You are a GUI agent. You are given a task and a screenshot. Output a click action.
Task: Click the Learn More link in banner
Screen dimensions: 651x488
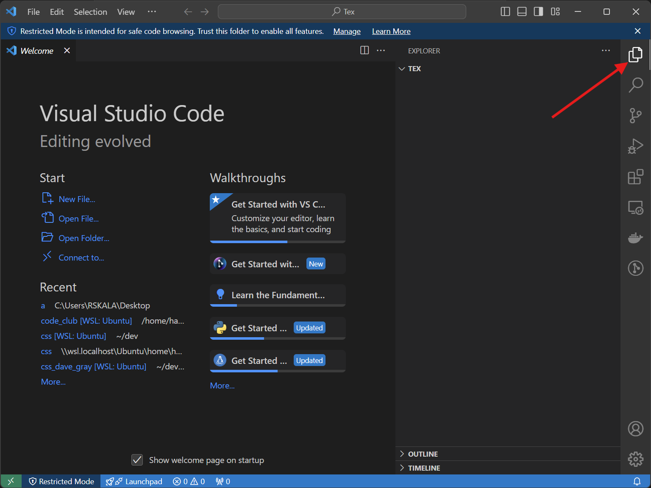pos(391,31)
